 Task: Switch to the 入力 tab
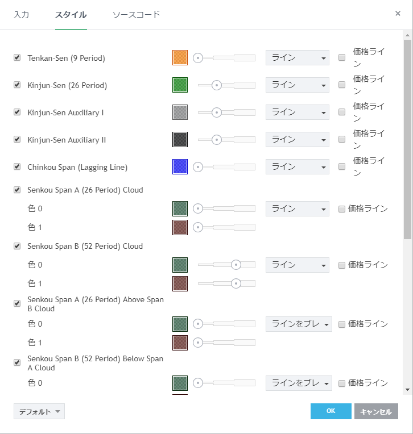pos(21,15)
